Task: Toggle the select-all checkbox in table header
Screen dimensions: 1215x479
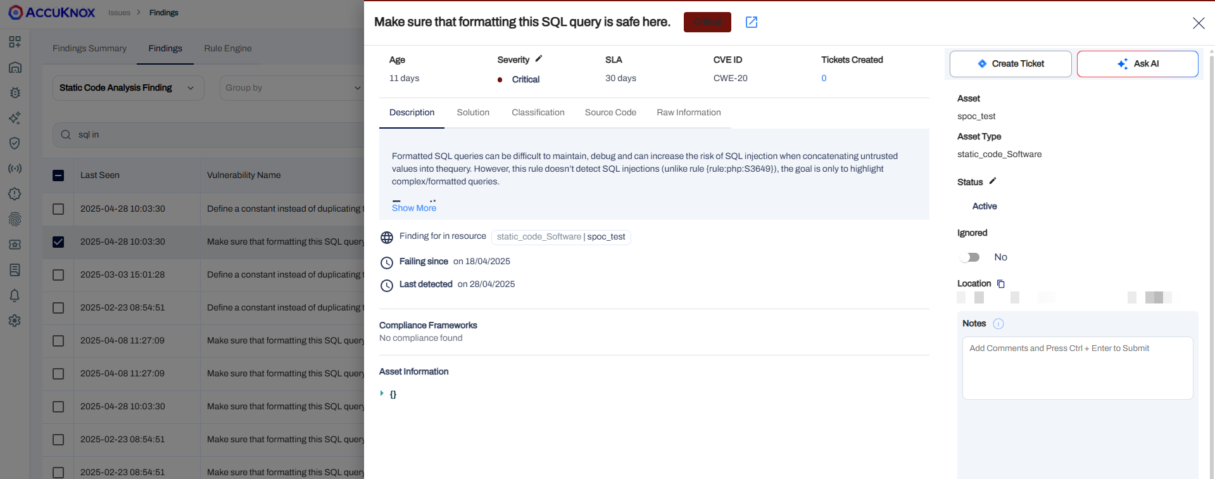Action: (x=58, y=176)
